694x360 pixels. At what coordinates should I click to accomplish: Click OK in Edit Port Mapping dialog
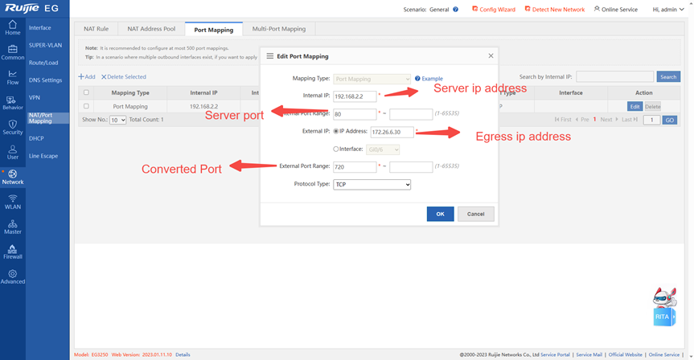(x=440, y=214)
